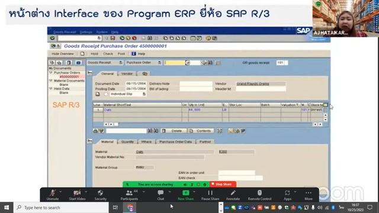
Task: Open the SAP command field dropdown arrow
Action: point(99,38)
